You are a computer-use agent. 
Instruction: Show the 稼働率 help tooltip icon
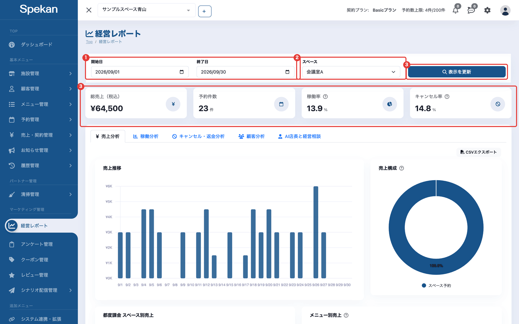click(325, 97)
